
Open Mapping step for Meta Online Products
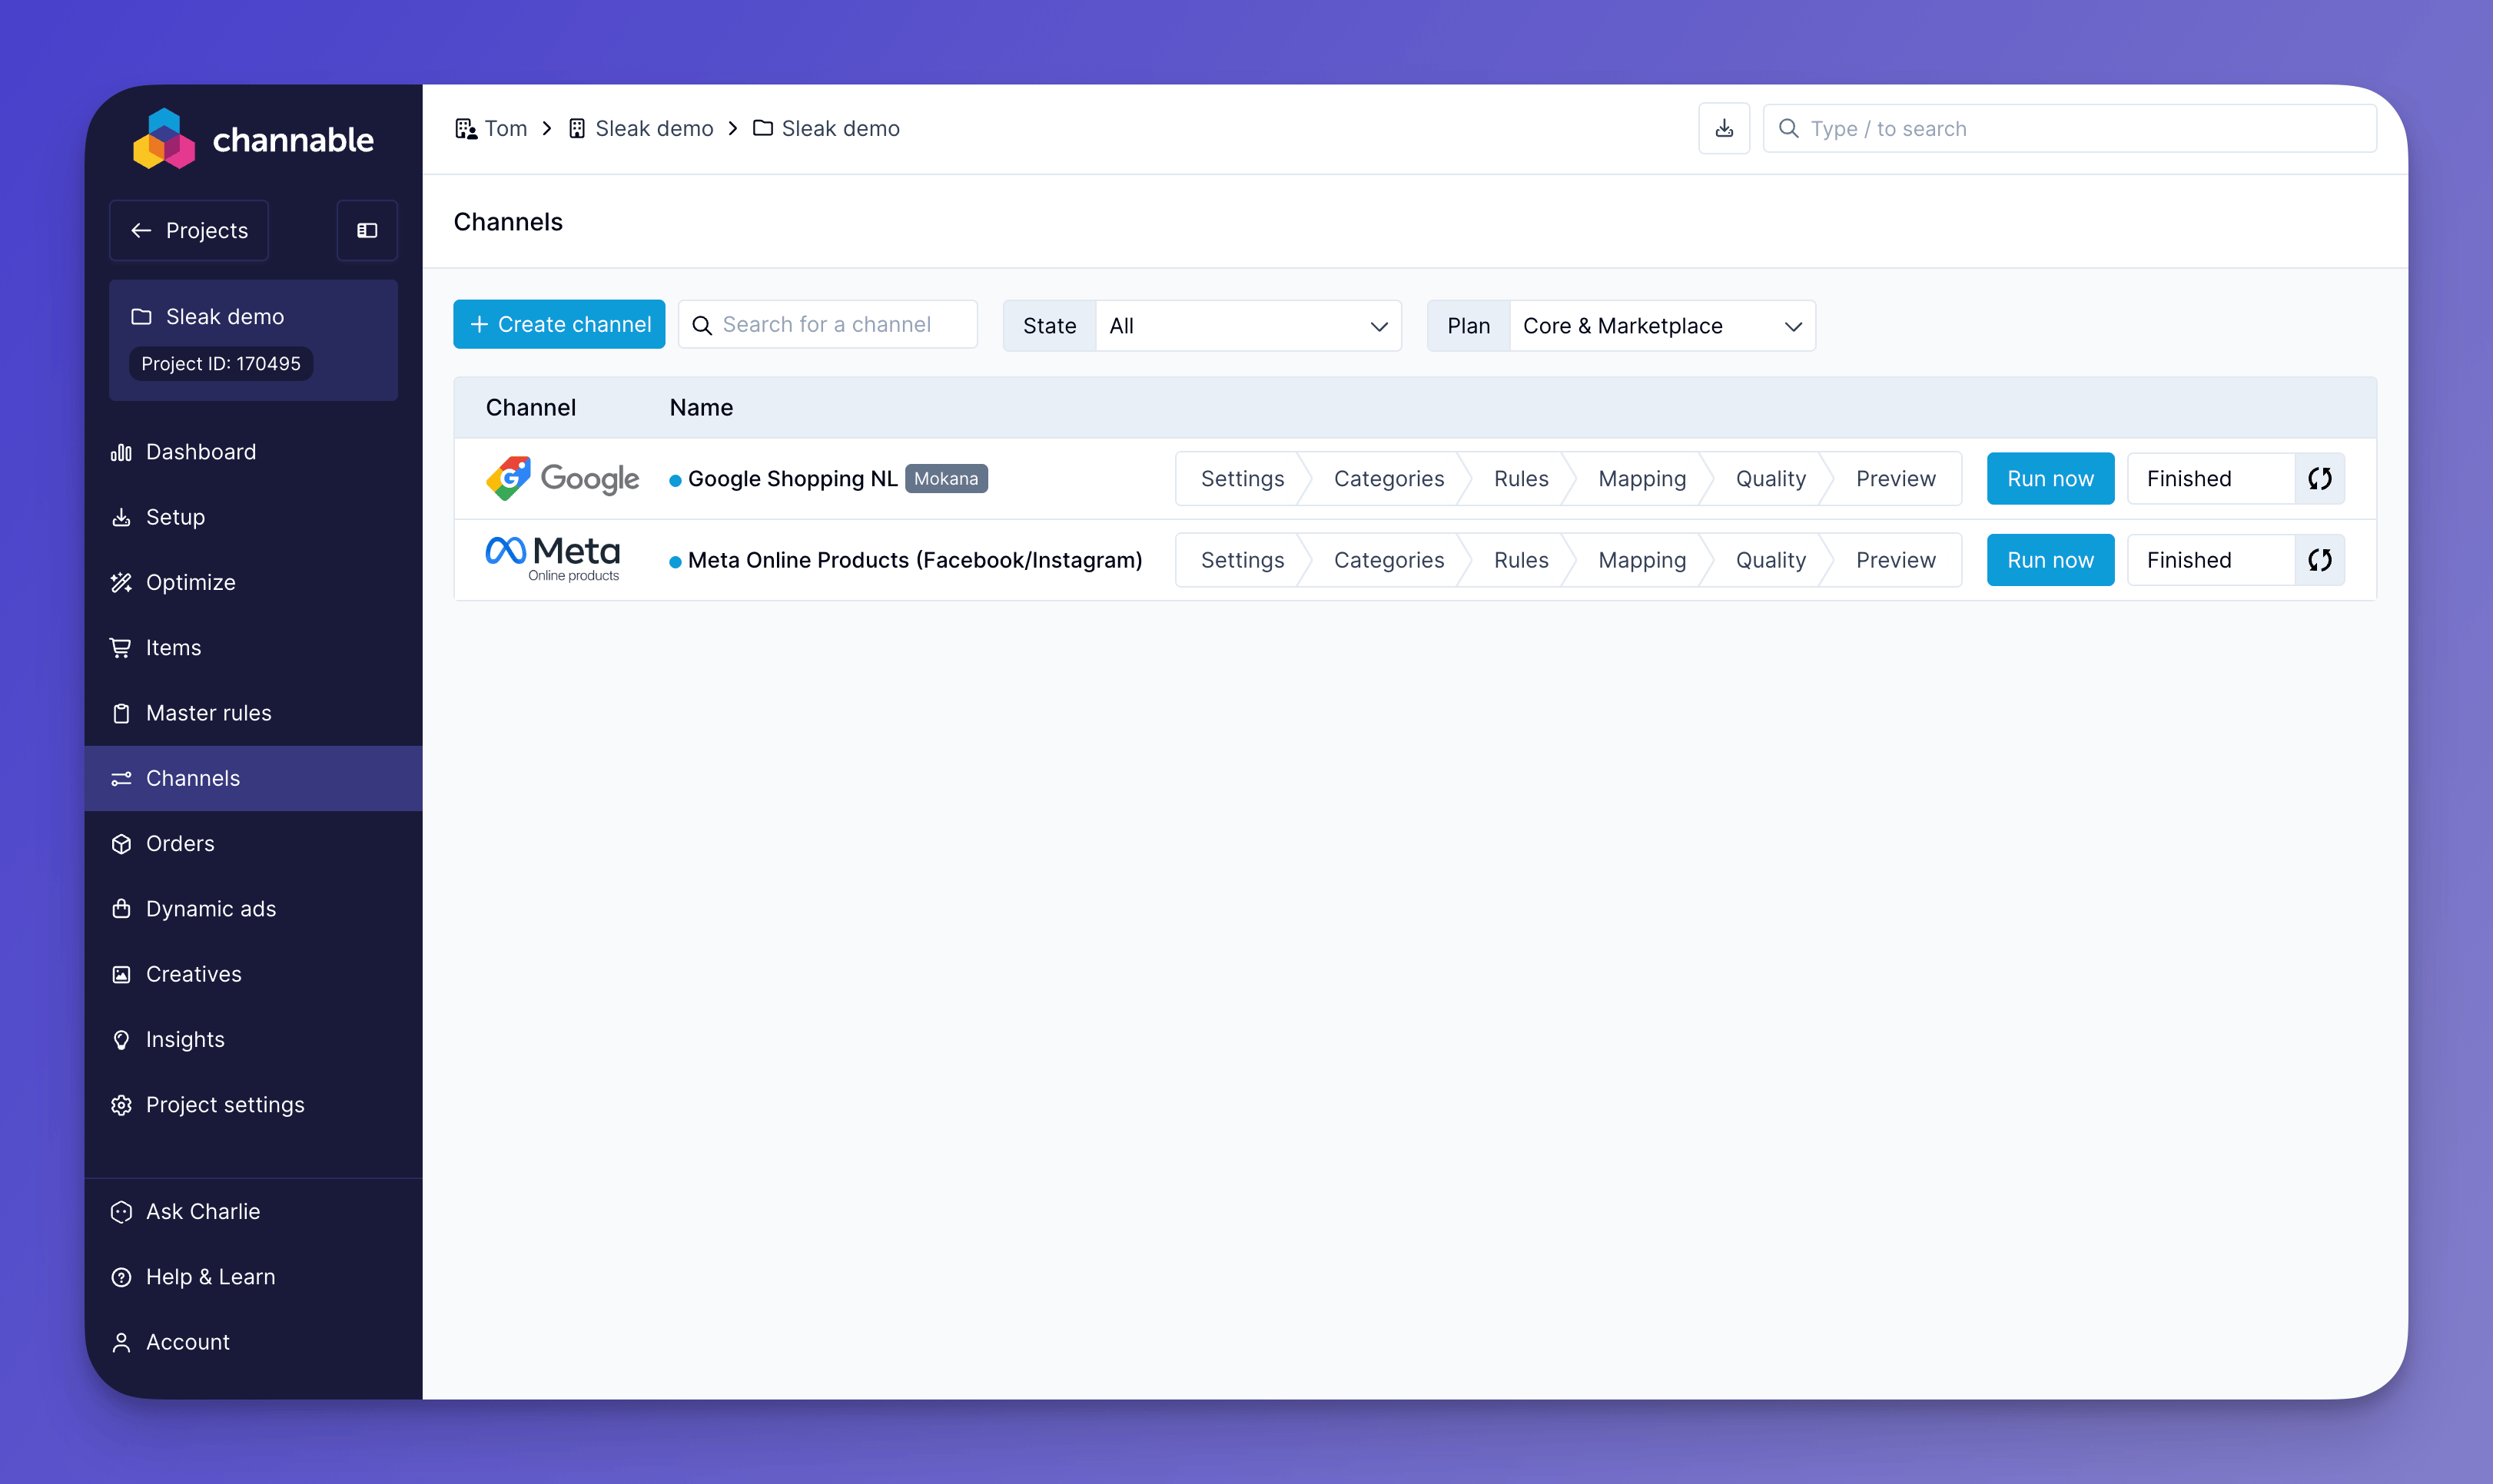coord(1642,559)
